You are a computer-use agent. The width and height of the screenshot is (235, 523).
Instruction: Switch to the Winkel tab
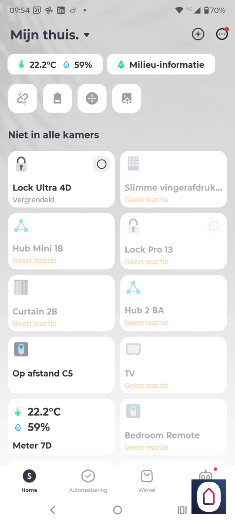point(147,481)
